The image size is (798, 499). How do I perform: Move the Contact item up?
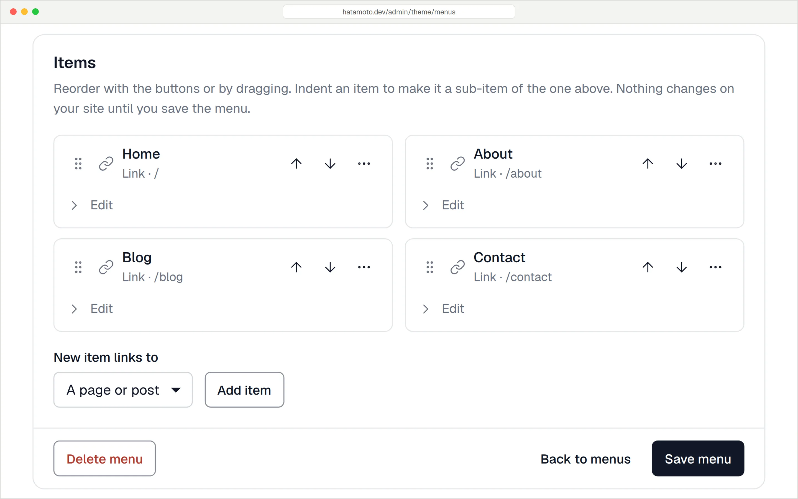pos(648,267)
